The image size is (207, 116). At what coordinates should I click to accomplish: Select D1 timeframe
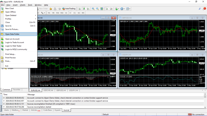[75, 13]
